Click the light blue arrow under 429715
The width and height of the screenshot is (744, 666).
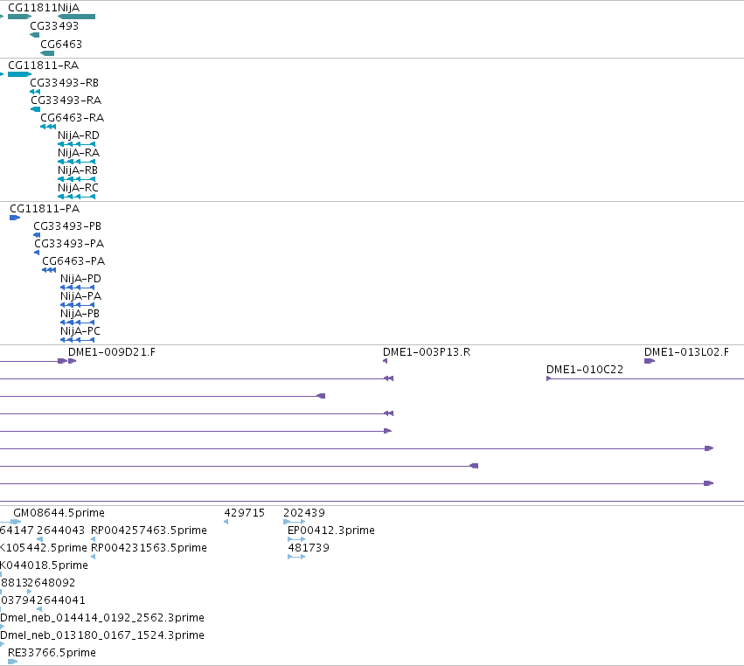(226, 522)
